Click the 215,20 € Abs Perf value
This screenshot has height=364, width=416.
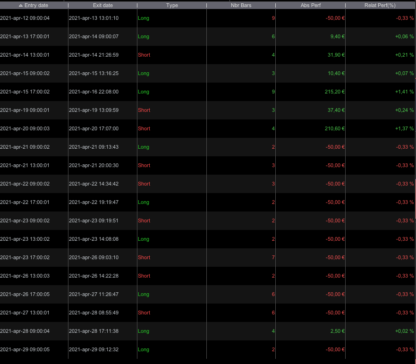coord(335,92)
